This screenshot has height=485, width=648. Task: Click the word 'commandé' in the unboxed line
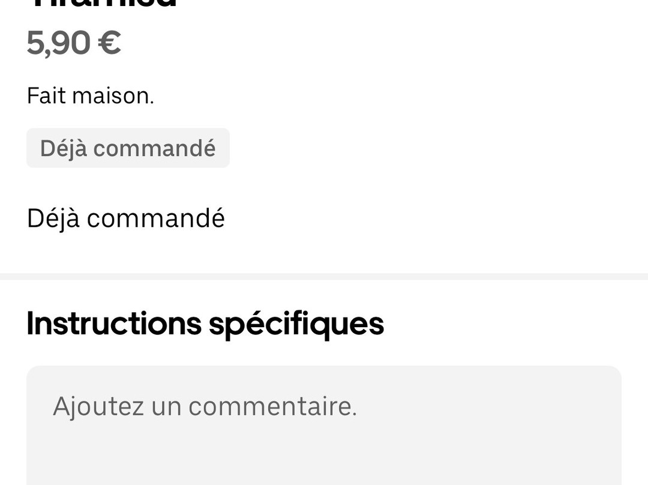click(x=156, y=218)
